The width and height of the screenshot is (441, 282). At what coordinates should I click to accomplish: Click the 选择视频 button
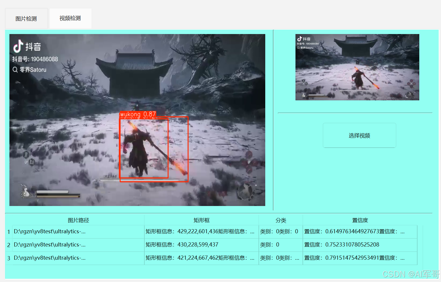pos(359,135)
